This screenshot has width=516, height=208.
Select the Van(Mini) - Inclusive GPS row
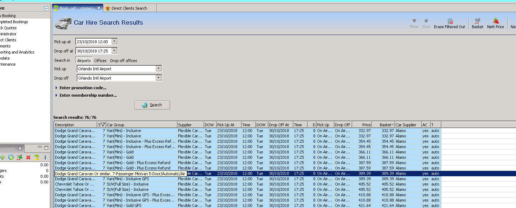tap(247, 179)
